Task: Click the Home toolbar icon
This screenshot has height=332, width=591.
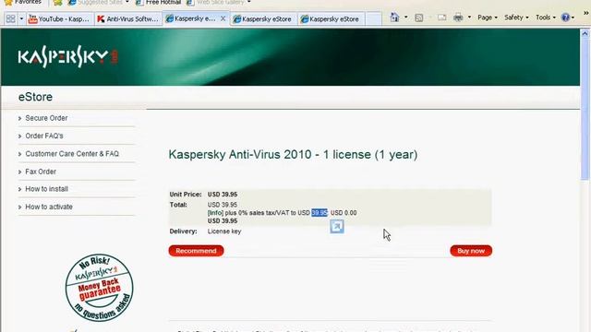Action: click(x=394, y=18)
